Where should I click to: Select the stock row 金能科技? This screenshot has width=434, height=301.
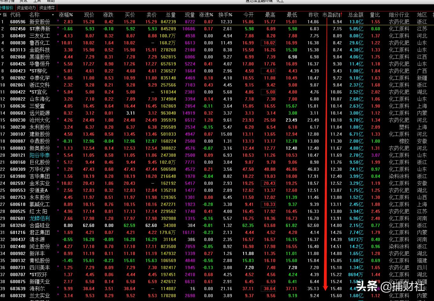tap(40, 50)
